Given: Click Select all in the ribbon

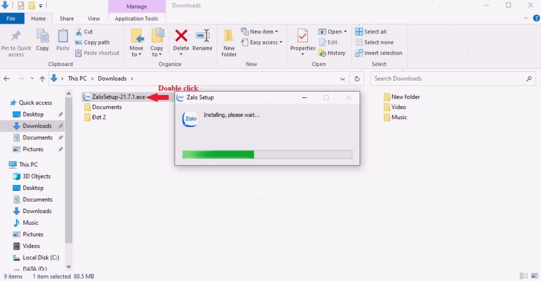Looking at the screenshot, I should 371,32.
